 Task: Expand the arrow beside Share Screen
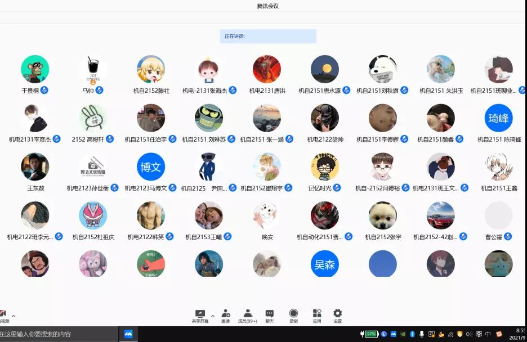click(x=213, y=316)
